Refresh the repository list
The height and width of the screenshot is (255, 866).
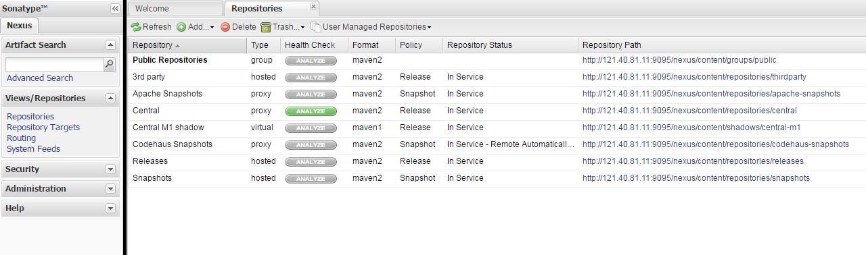pyautogui.click(x=152, y=27)
